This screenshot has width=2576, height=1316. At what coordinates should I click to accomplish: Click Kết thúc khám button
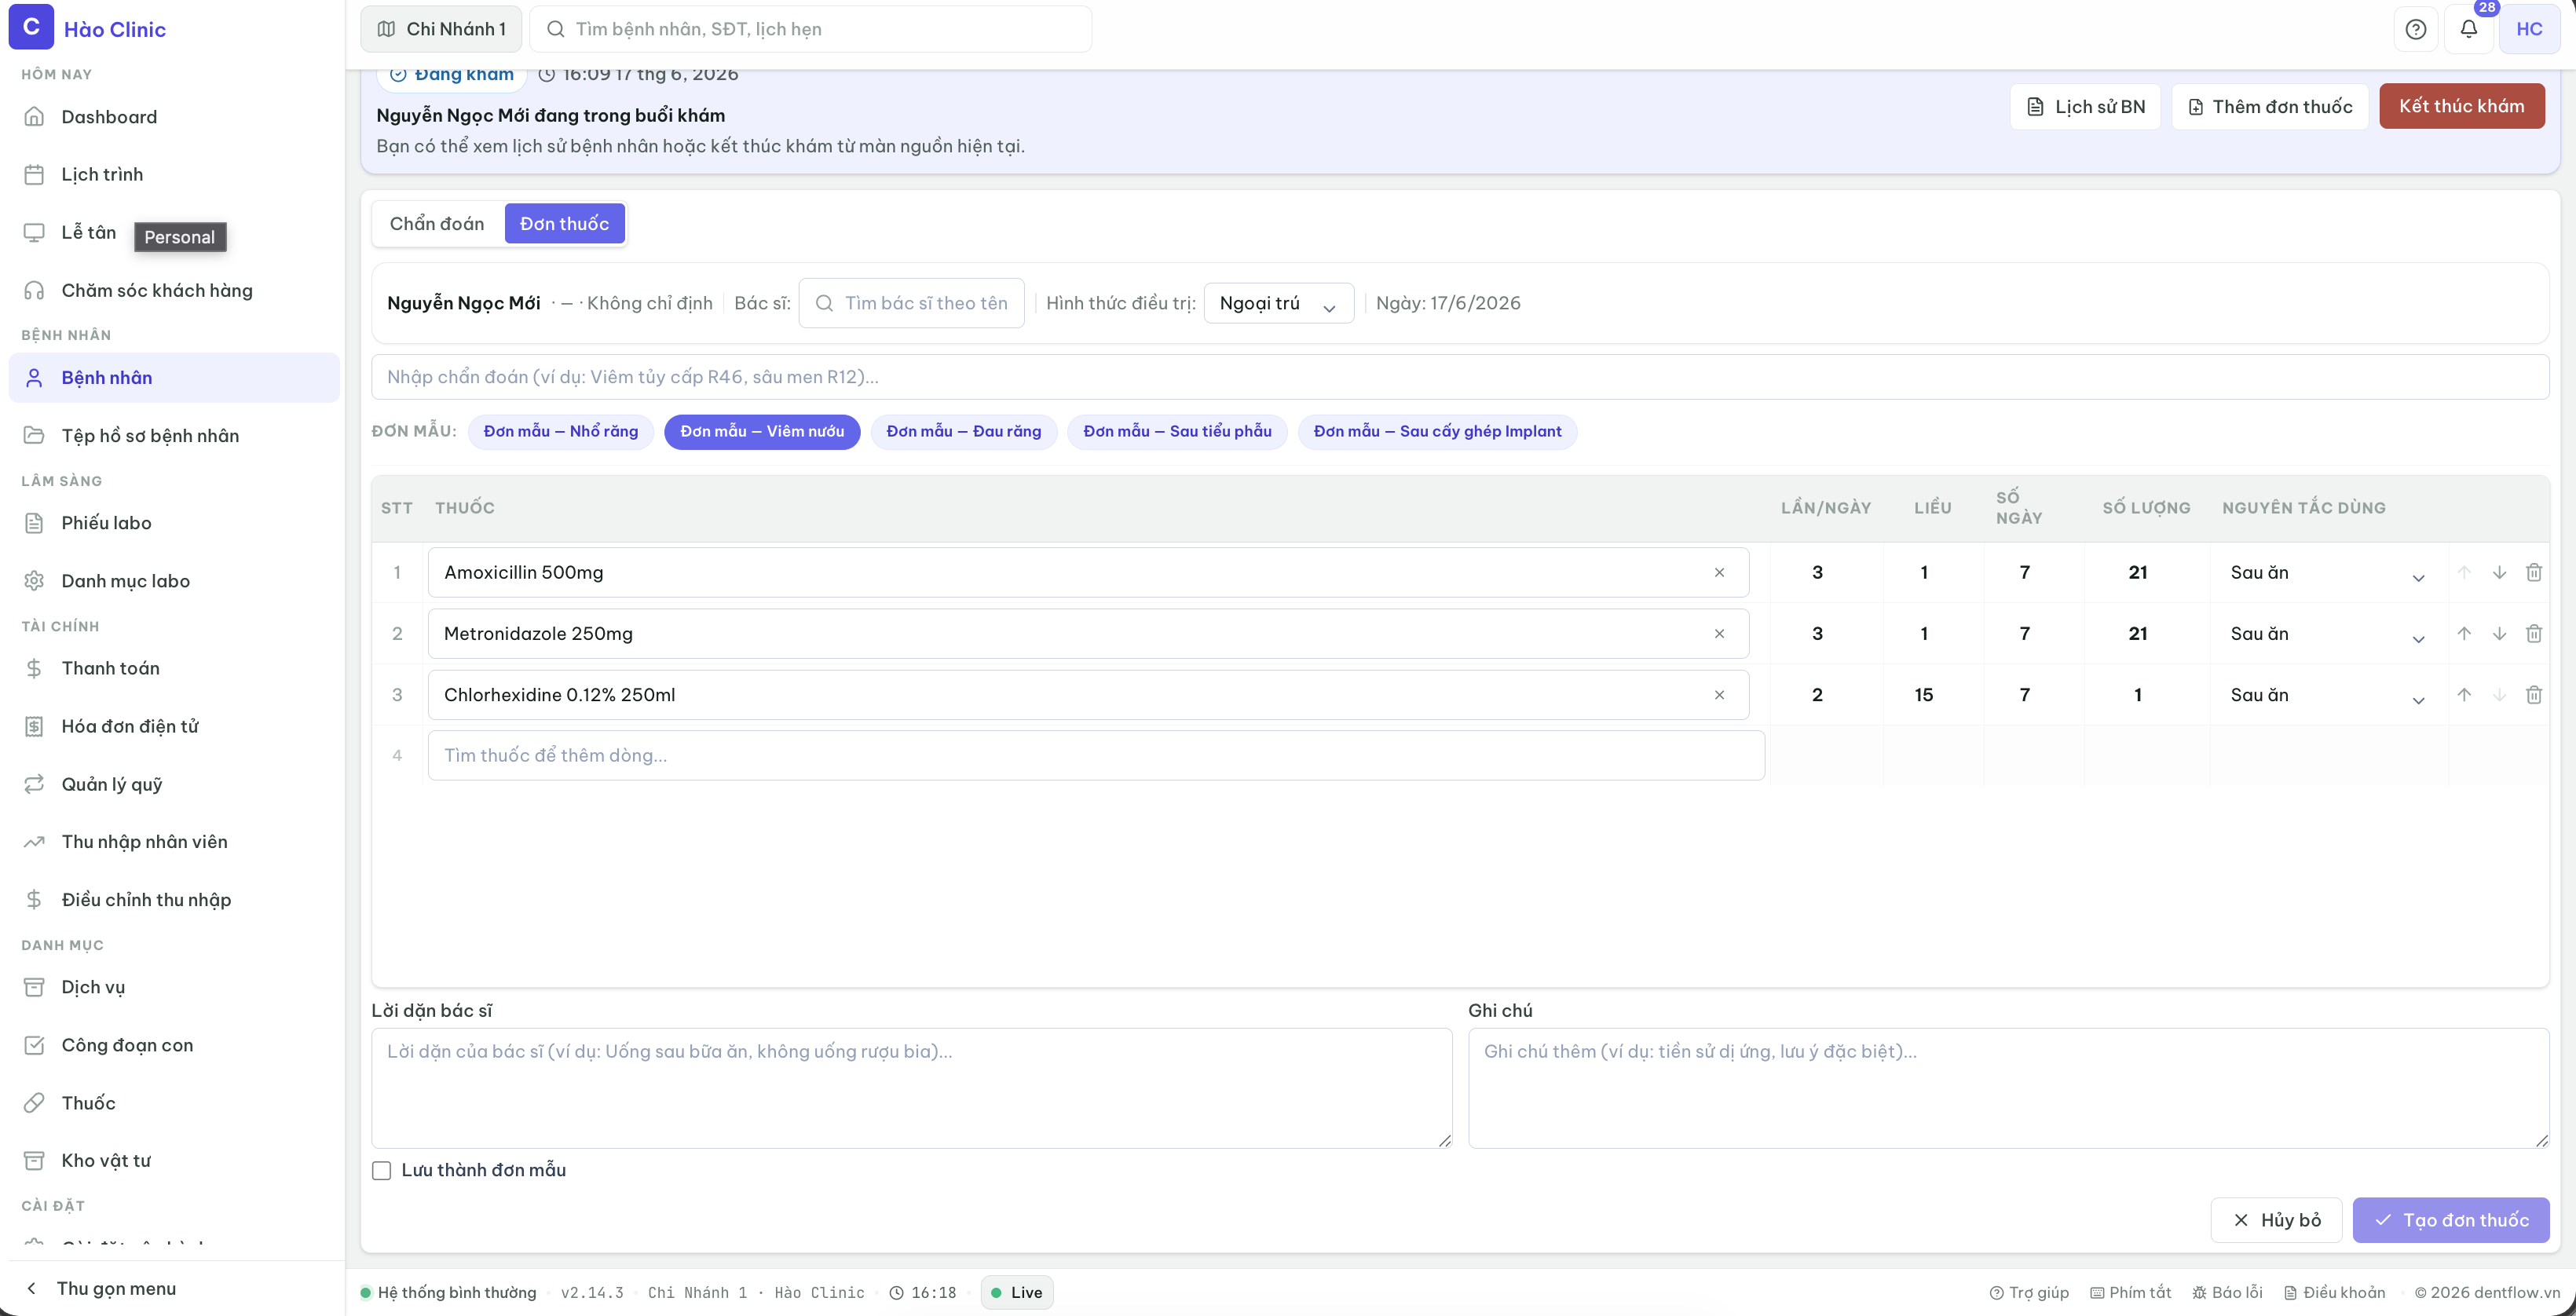click(2461, 106)
